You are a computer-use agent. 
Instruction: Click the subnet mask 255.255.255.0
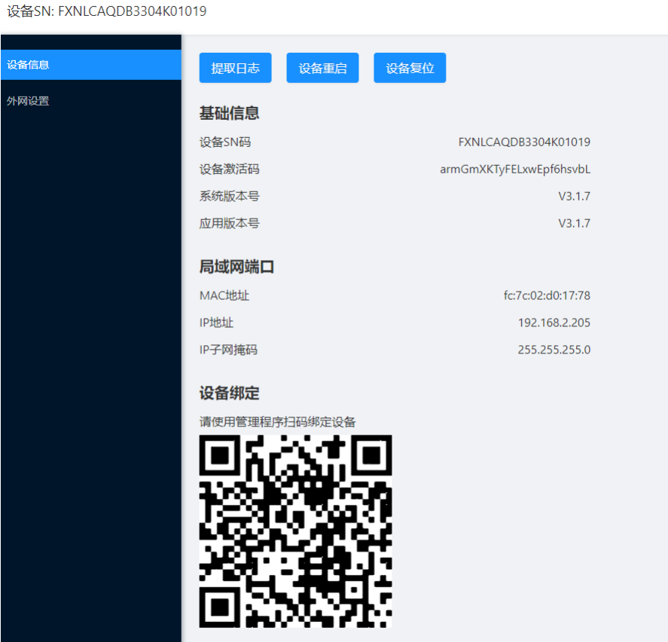pyautogui.click(x=554, y=350)
